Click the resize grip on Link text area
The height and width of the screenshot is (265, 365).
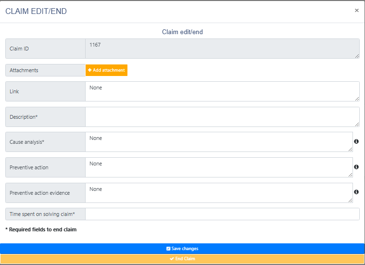click(x=357, y=99)
